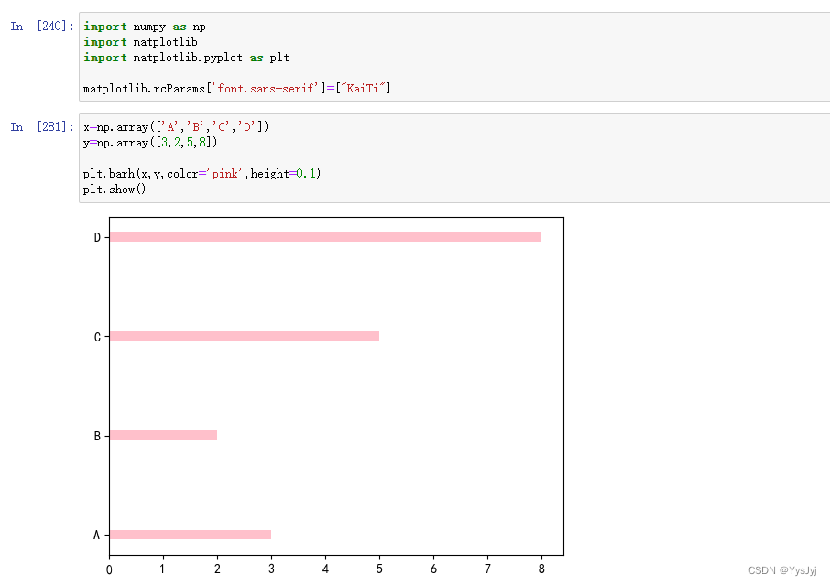Click the CSDN @YysJyj watermark
Screen dimensions: 830x585
click(782, 570)
